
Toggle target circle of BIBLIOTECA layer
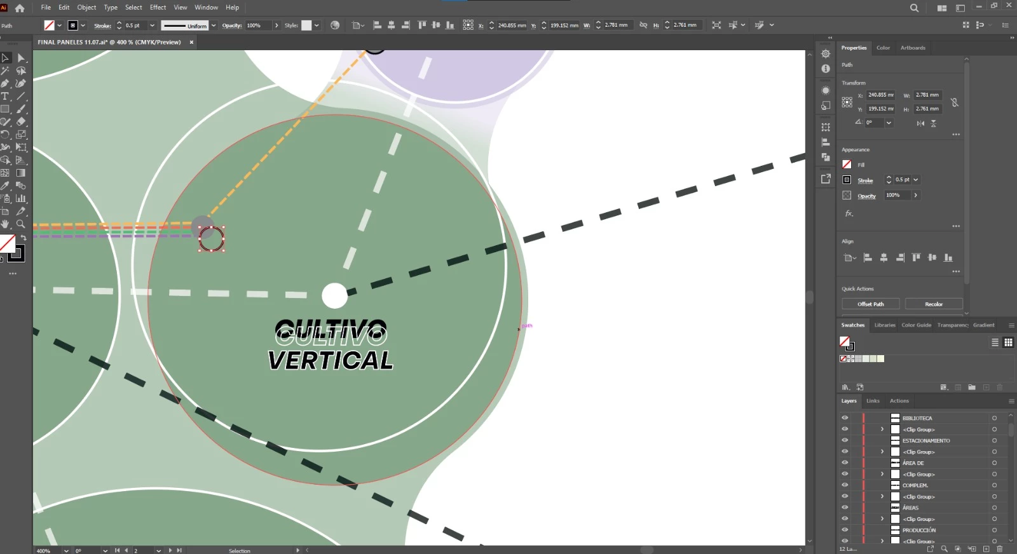994,418
